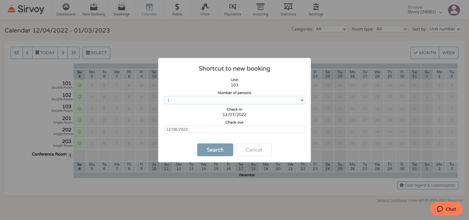Go to Units key icon
The height and width of the screenshot is (220, 469).
click(x=205, y=7)
